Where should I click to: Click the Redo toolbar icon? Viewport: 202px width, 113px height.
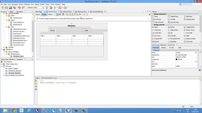tap(23, 8)
